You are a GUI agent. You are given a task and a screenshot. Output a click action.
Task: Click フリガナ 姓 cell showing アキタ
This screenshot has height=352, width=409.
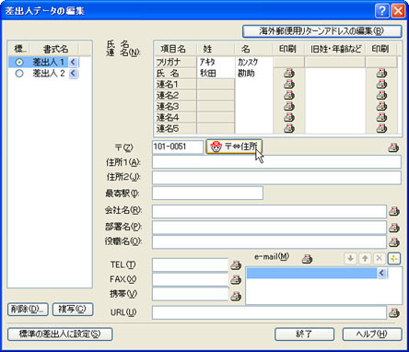point(216,63)
